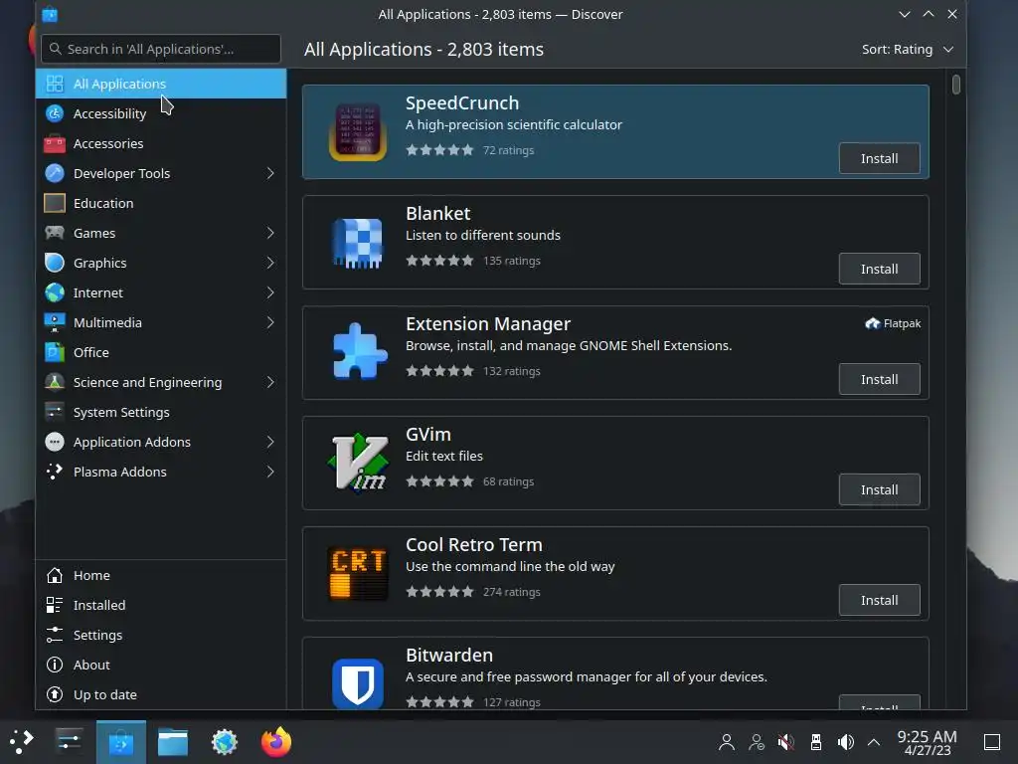This screenshot has height=764, width=1018.
Task: Click the muted microphone tray icon
Action: pos(786,742)
